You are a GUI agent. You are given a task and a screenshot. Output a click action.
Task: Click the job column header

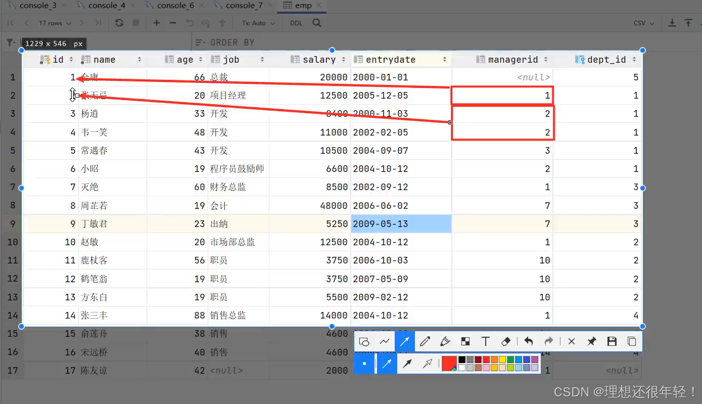pyautogui.click(x=237, y=60)
